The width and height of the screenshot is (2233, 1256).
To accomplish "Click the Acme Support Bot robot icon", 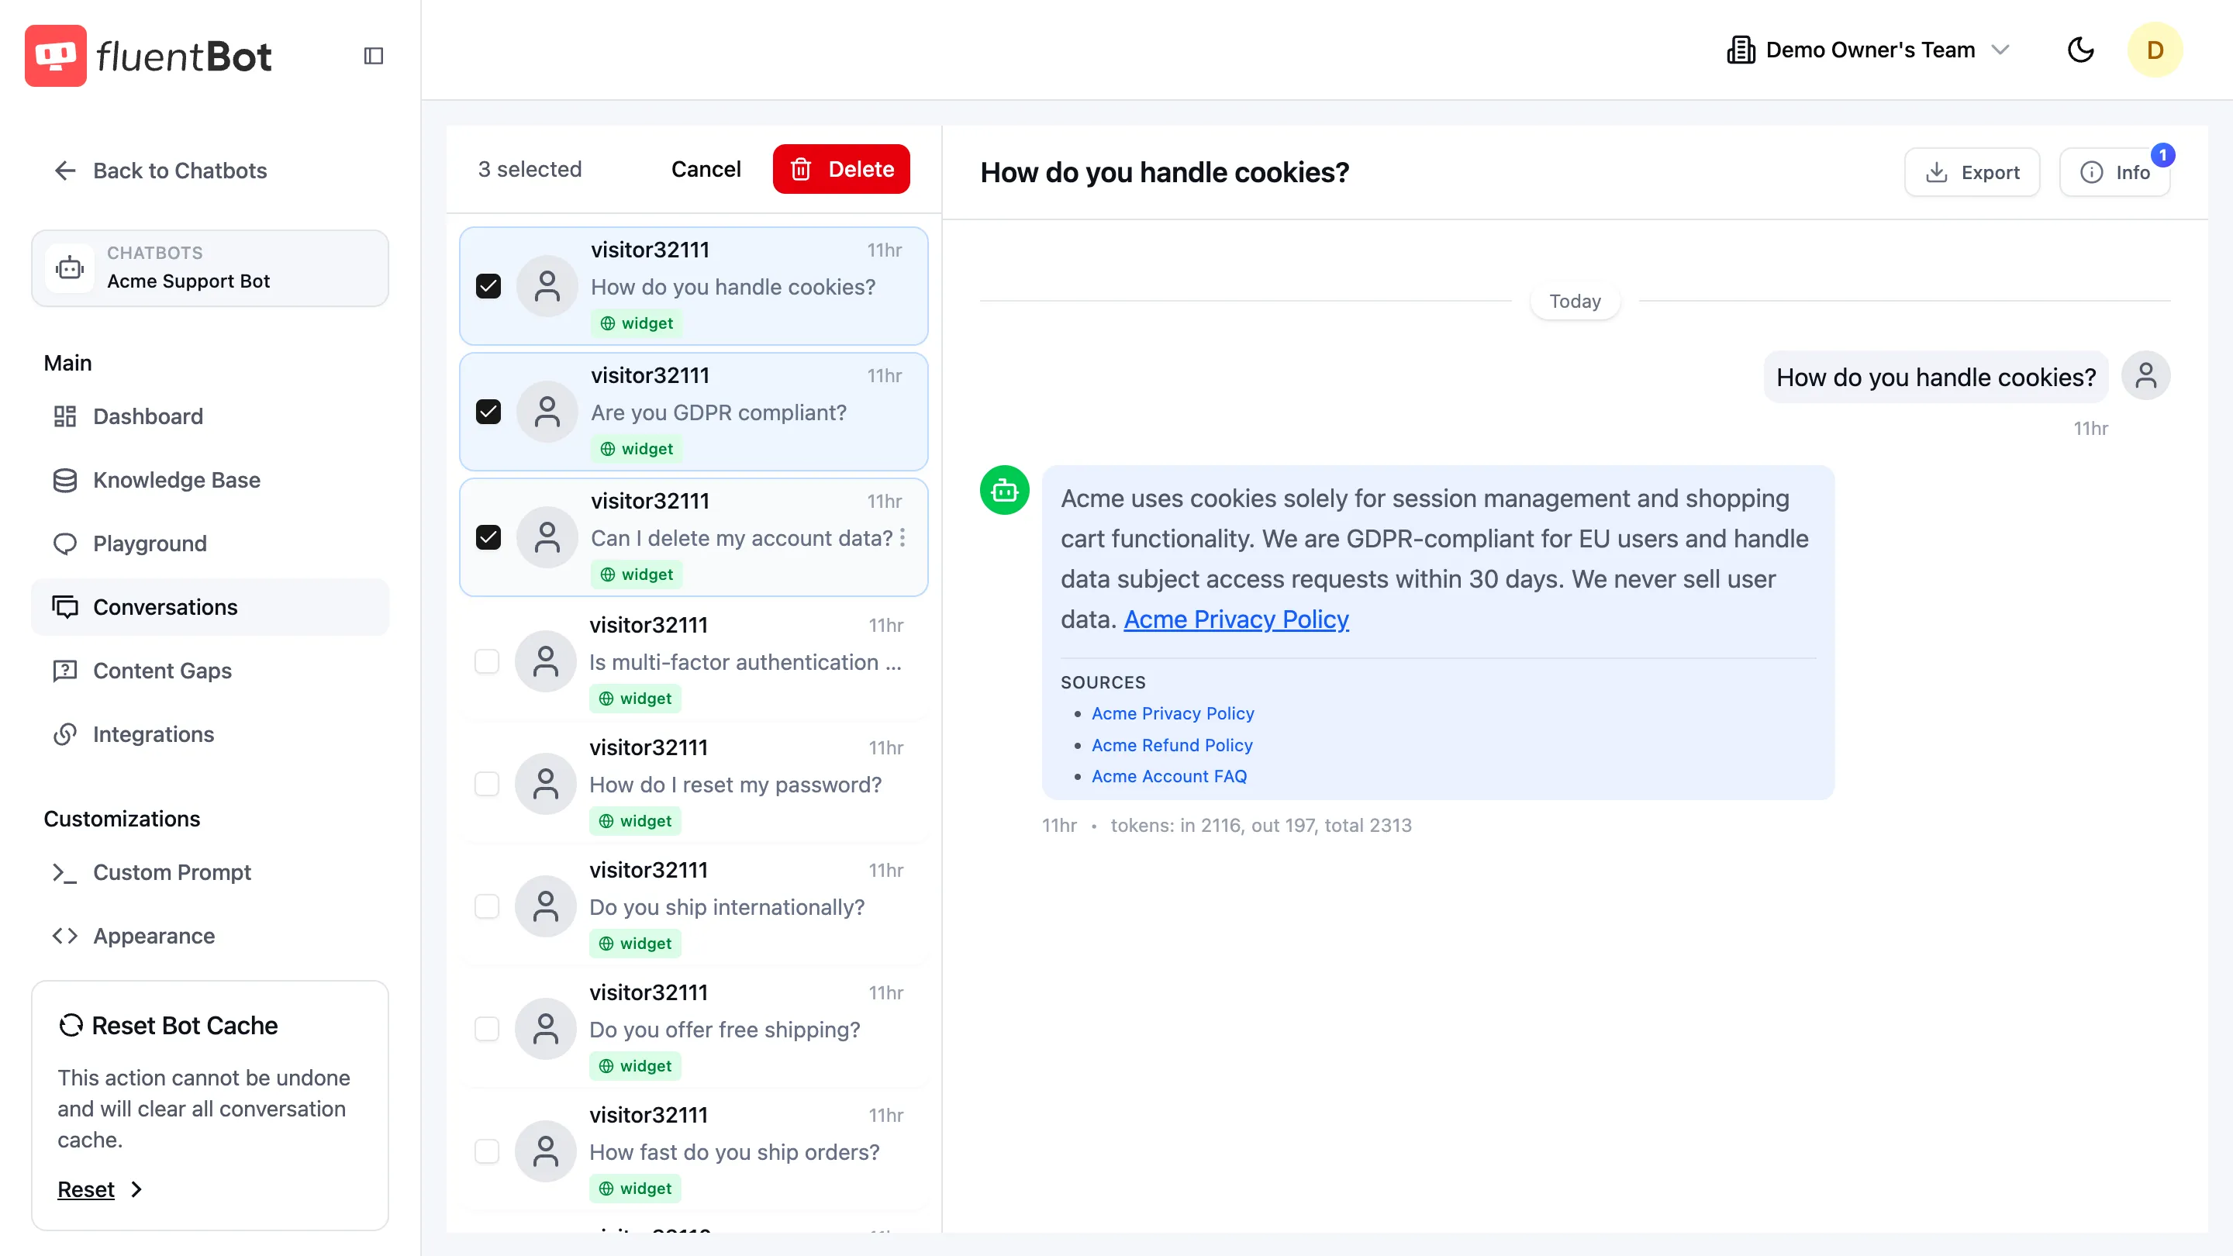I will point(69,267).
